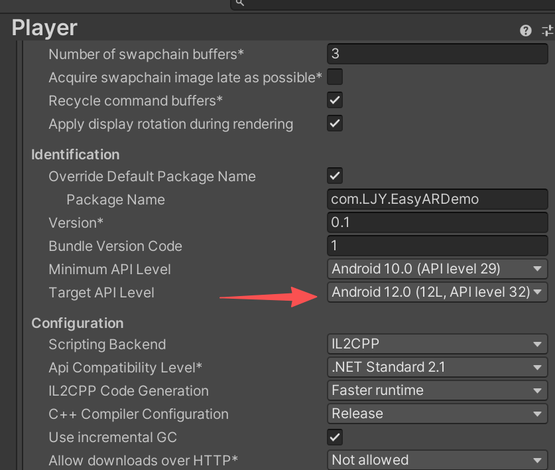Disable Recycle command buffers
555x470 pixels.
click(334, 100)
